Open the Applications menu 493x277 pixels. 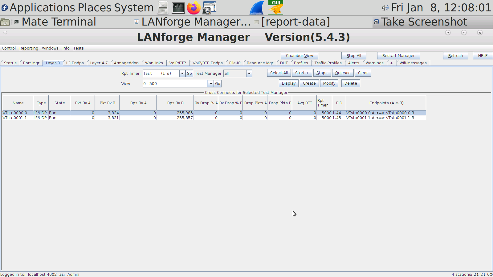(42, 8)
